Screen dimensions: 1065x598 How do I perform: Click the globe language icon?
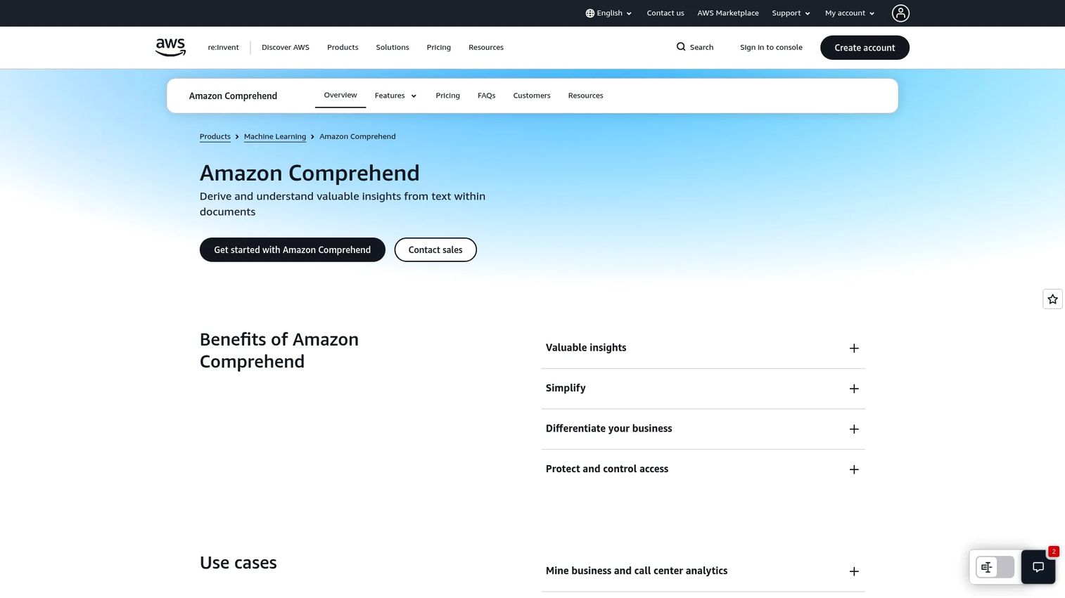click(x=590, y=13)
